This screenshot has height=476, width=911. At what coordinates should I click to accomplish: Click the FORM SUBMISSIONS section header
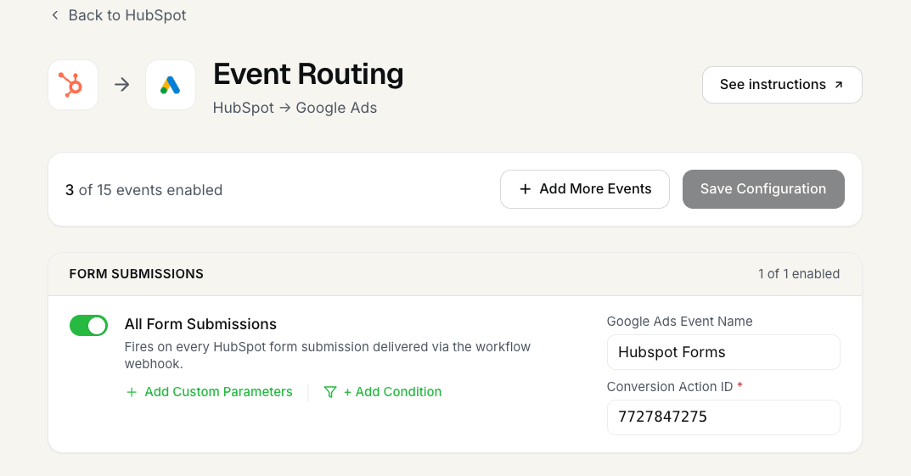(x=137, y=274)
